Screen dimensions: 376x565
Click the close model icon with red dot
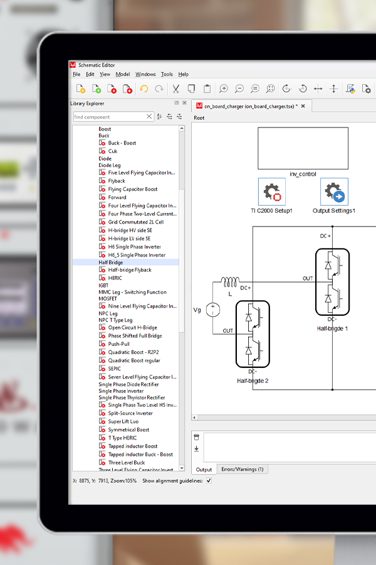pyautogui.click(x=112, y=89)
